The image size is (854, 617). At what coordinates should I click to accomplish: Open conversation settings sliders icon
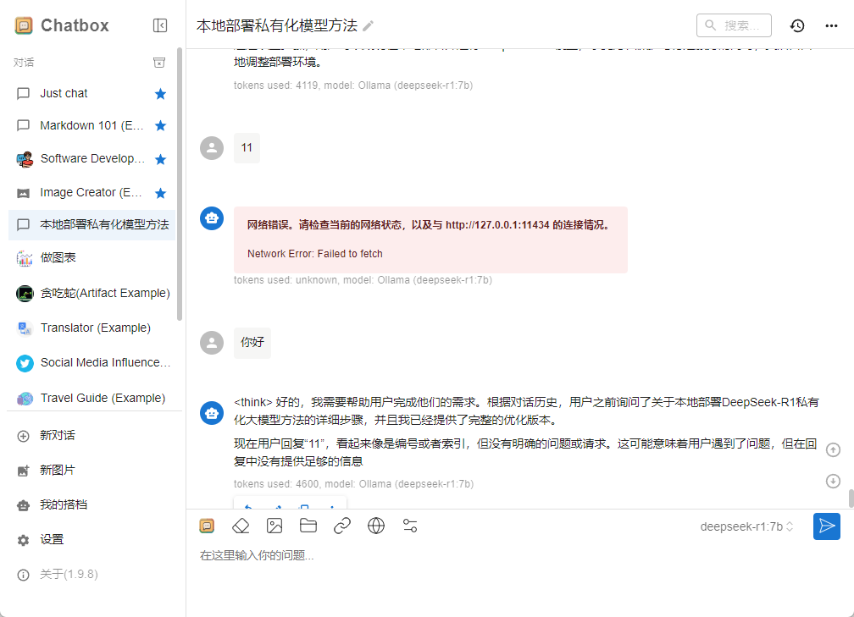pos(410,526)
